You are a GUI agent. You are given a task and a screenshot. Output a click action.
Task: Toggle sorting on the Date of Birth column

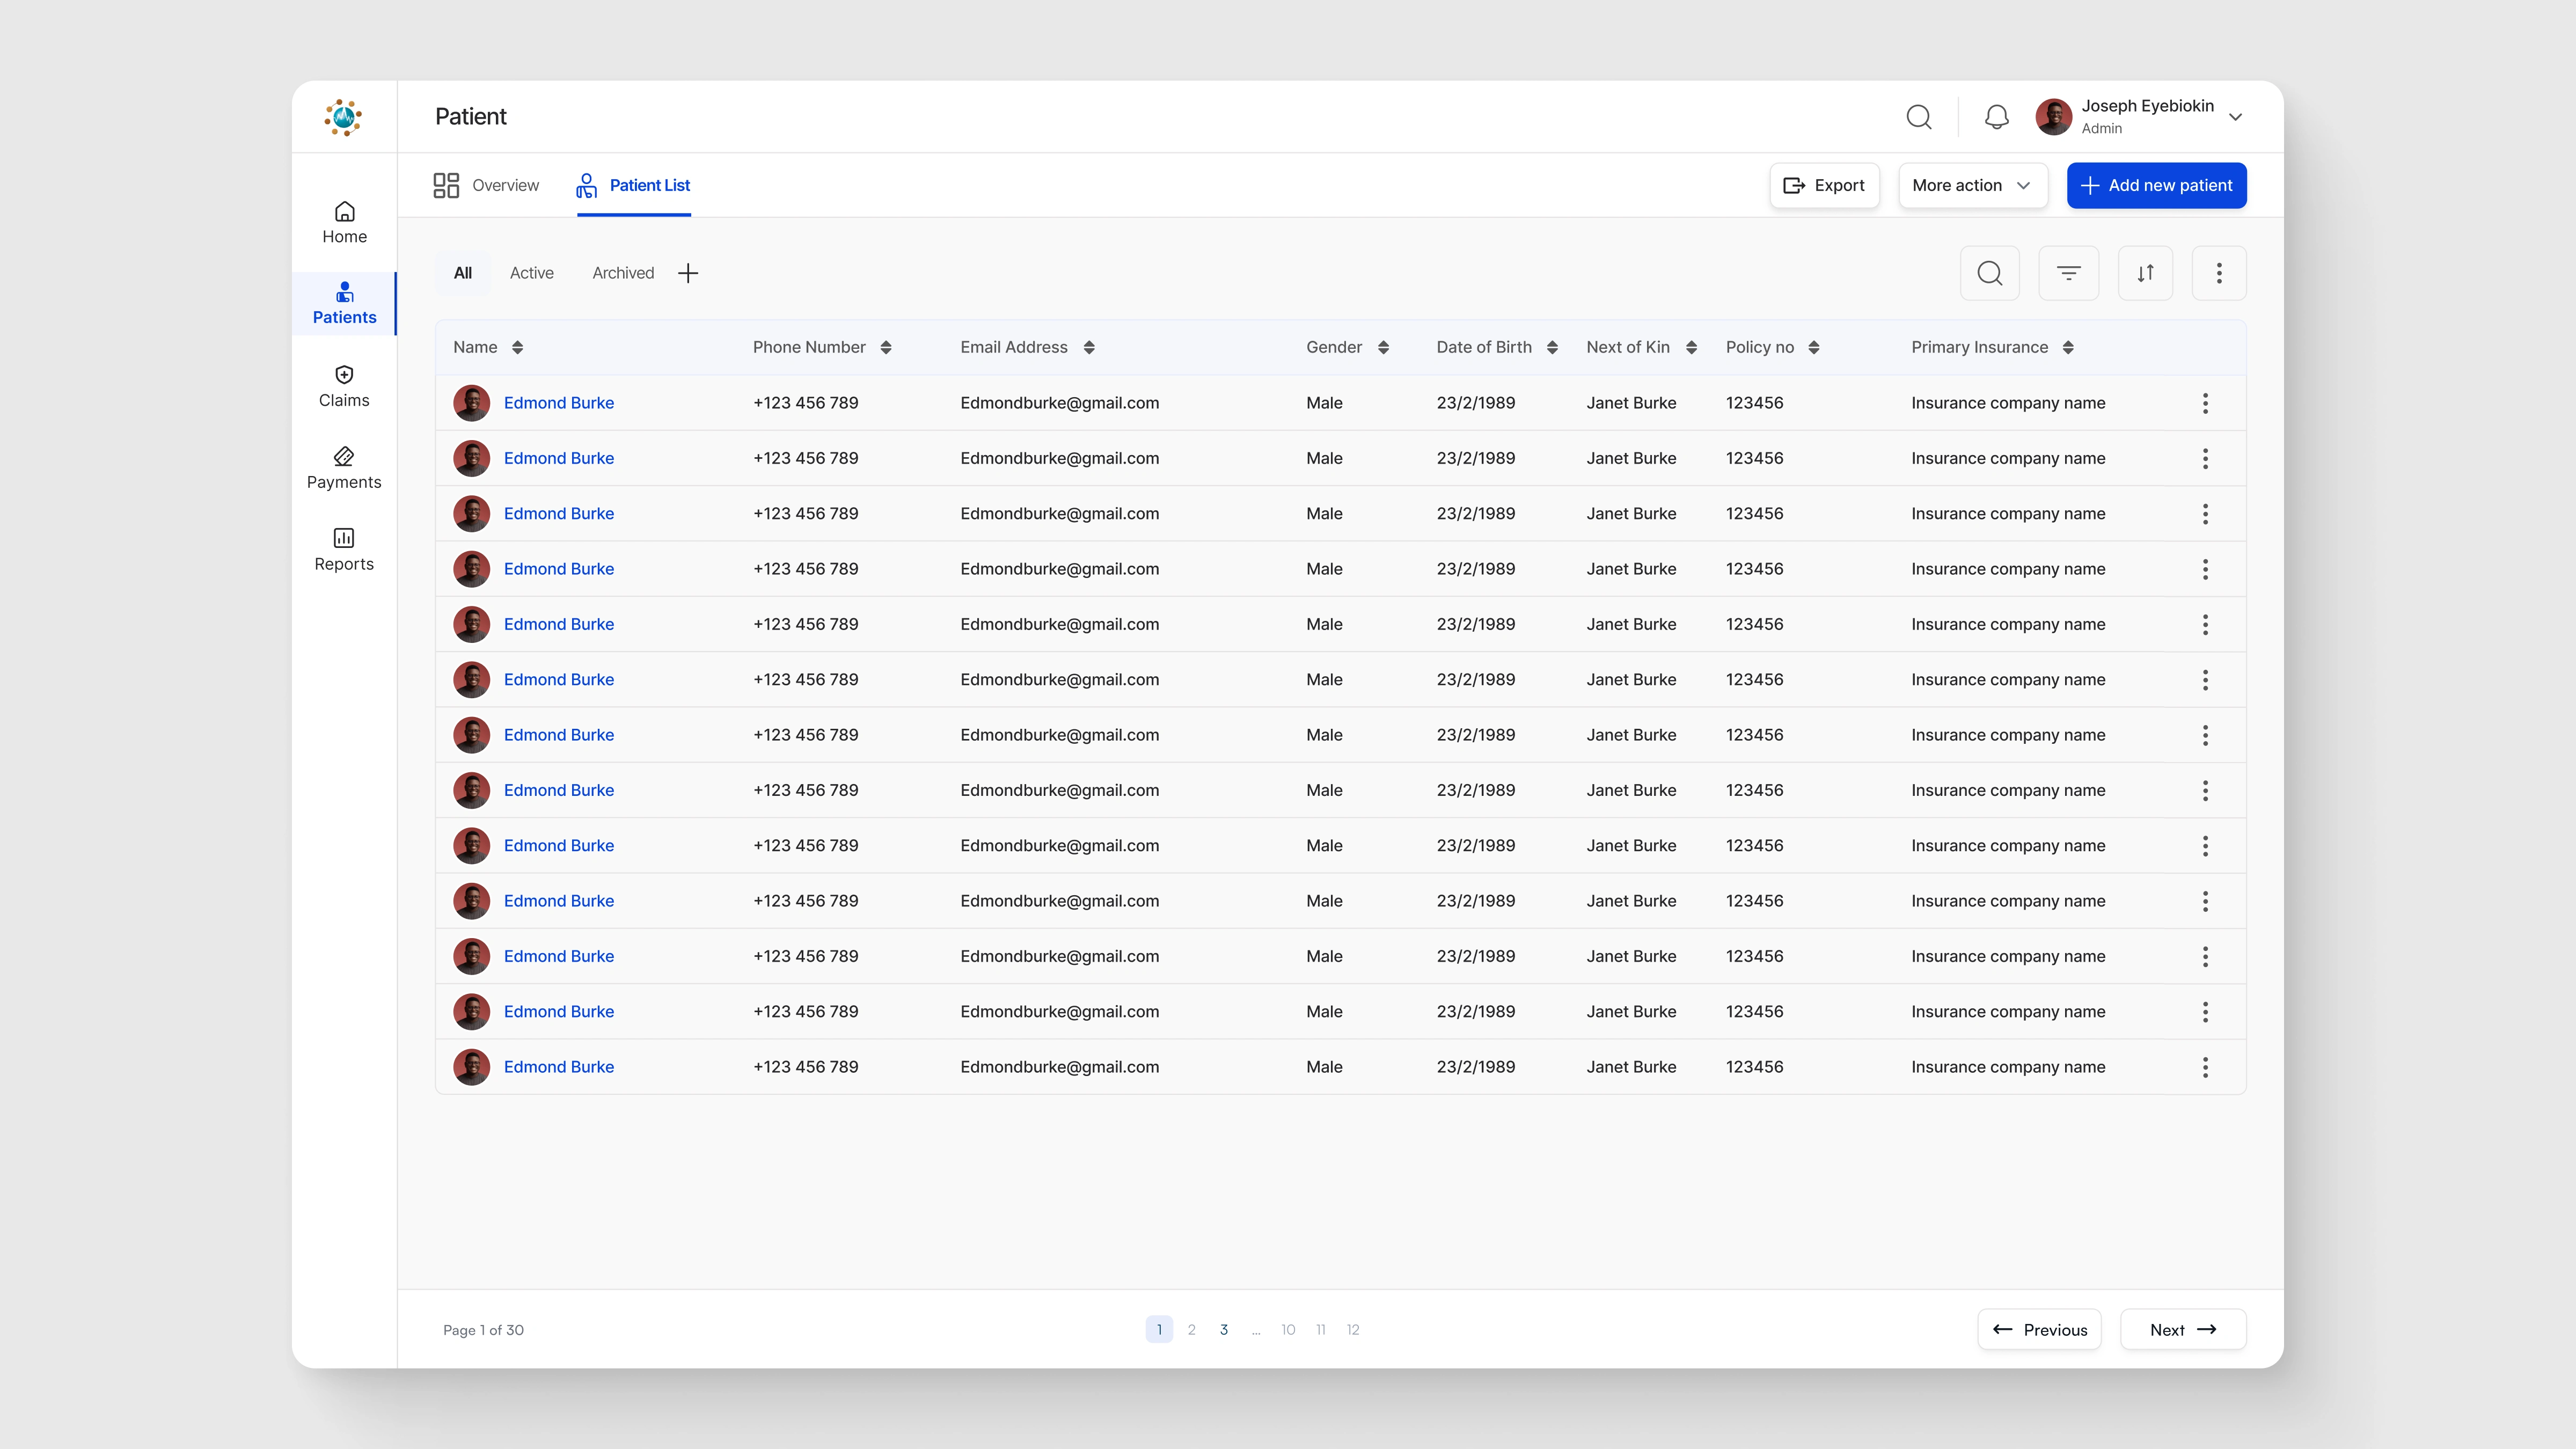[x=1552, y=347]
